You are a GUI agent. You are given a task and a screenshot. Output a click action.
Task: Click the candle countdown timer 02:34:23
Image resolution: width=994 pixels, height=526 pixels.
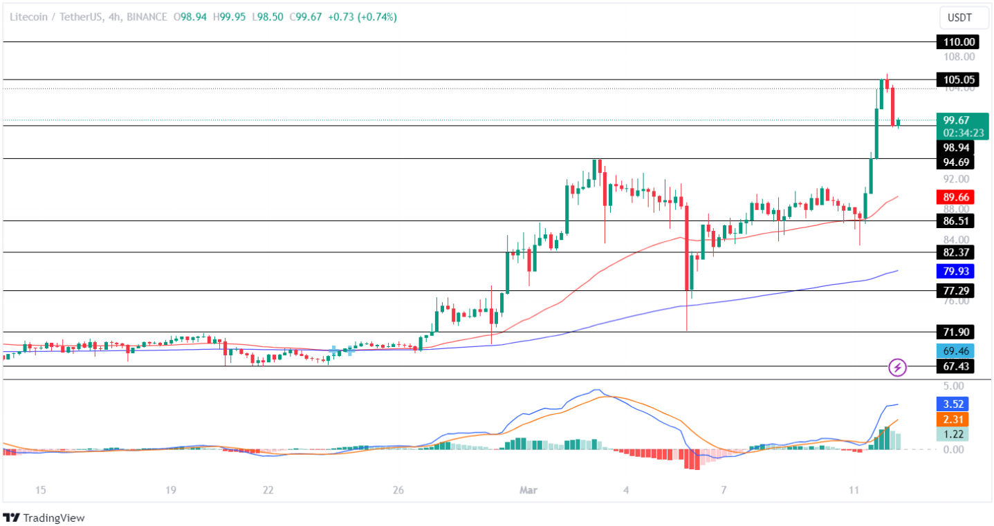962,133
